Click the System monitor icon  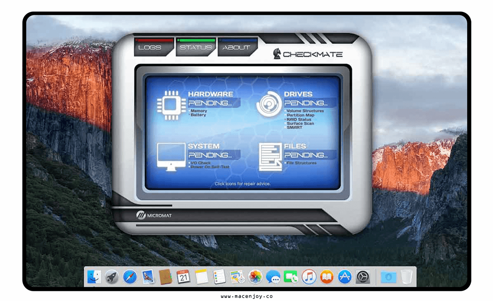171,157
